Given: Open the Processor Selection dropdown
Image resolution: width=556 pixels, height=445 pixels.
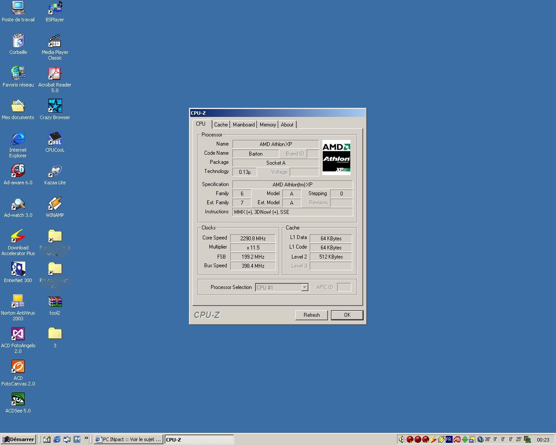Looking at the screenshot, I should point(304,287).
